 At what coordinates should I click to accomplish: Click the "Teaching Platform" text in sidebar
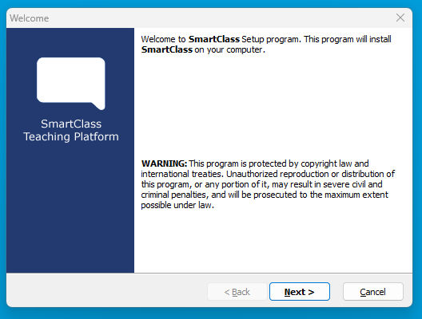71,136
